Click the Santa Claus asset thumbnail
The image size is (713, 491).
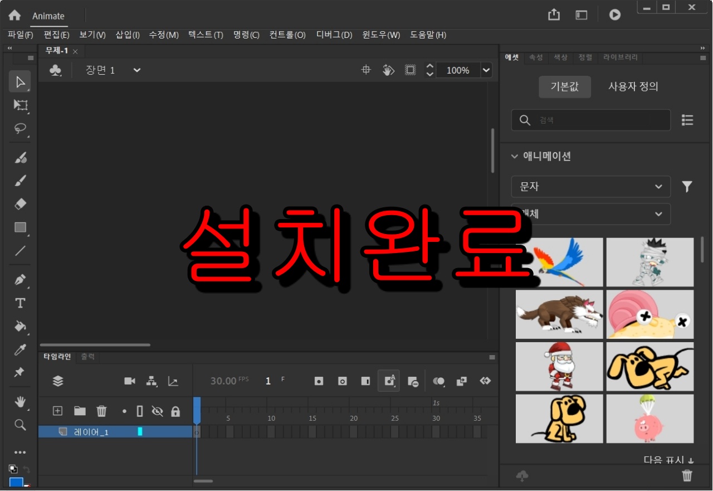(559, 366)
